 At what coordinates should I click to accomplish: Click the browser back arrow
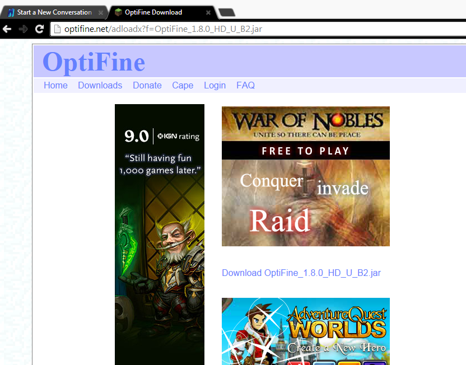click(x=7, y=29)
